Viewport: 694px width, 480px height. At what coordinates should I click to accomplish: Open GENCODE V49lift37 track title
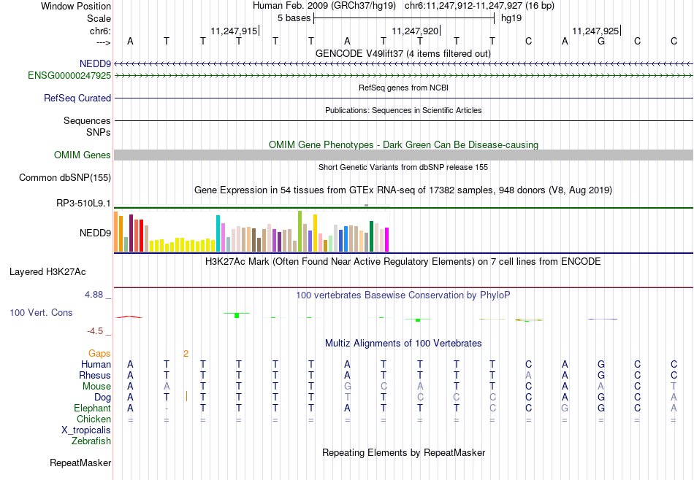(403, 53)
